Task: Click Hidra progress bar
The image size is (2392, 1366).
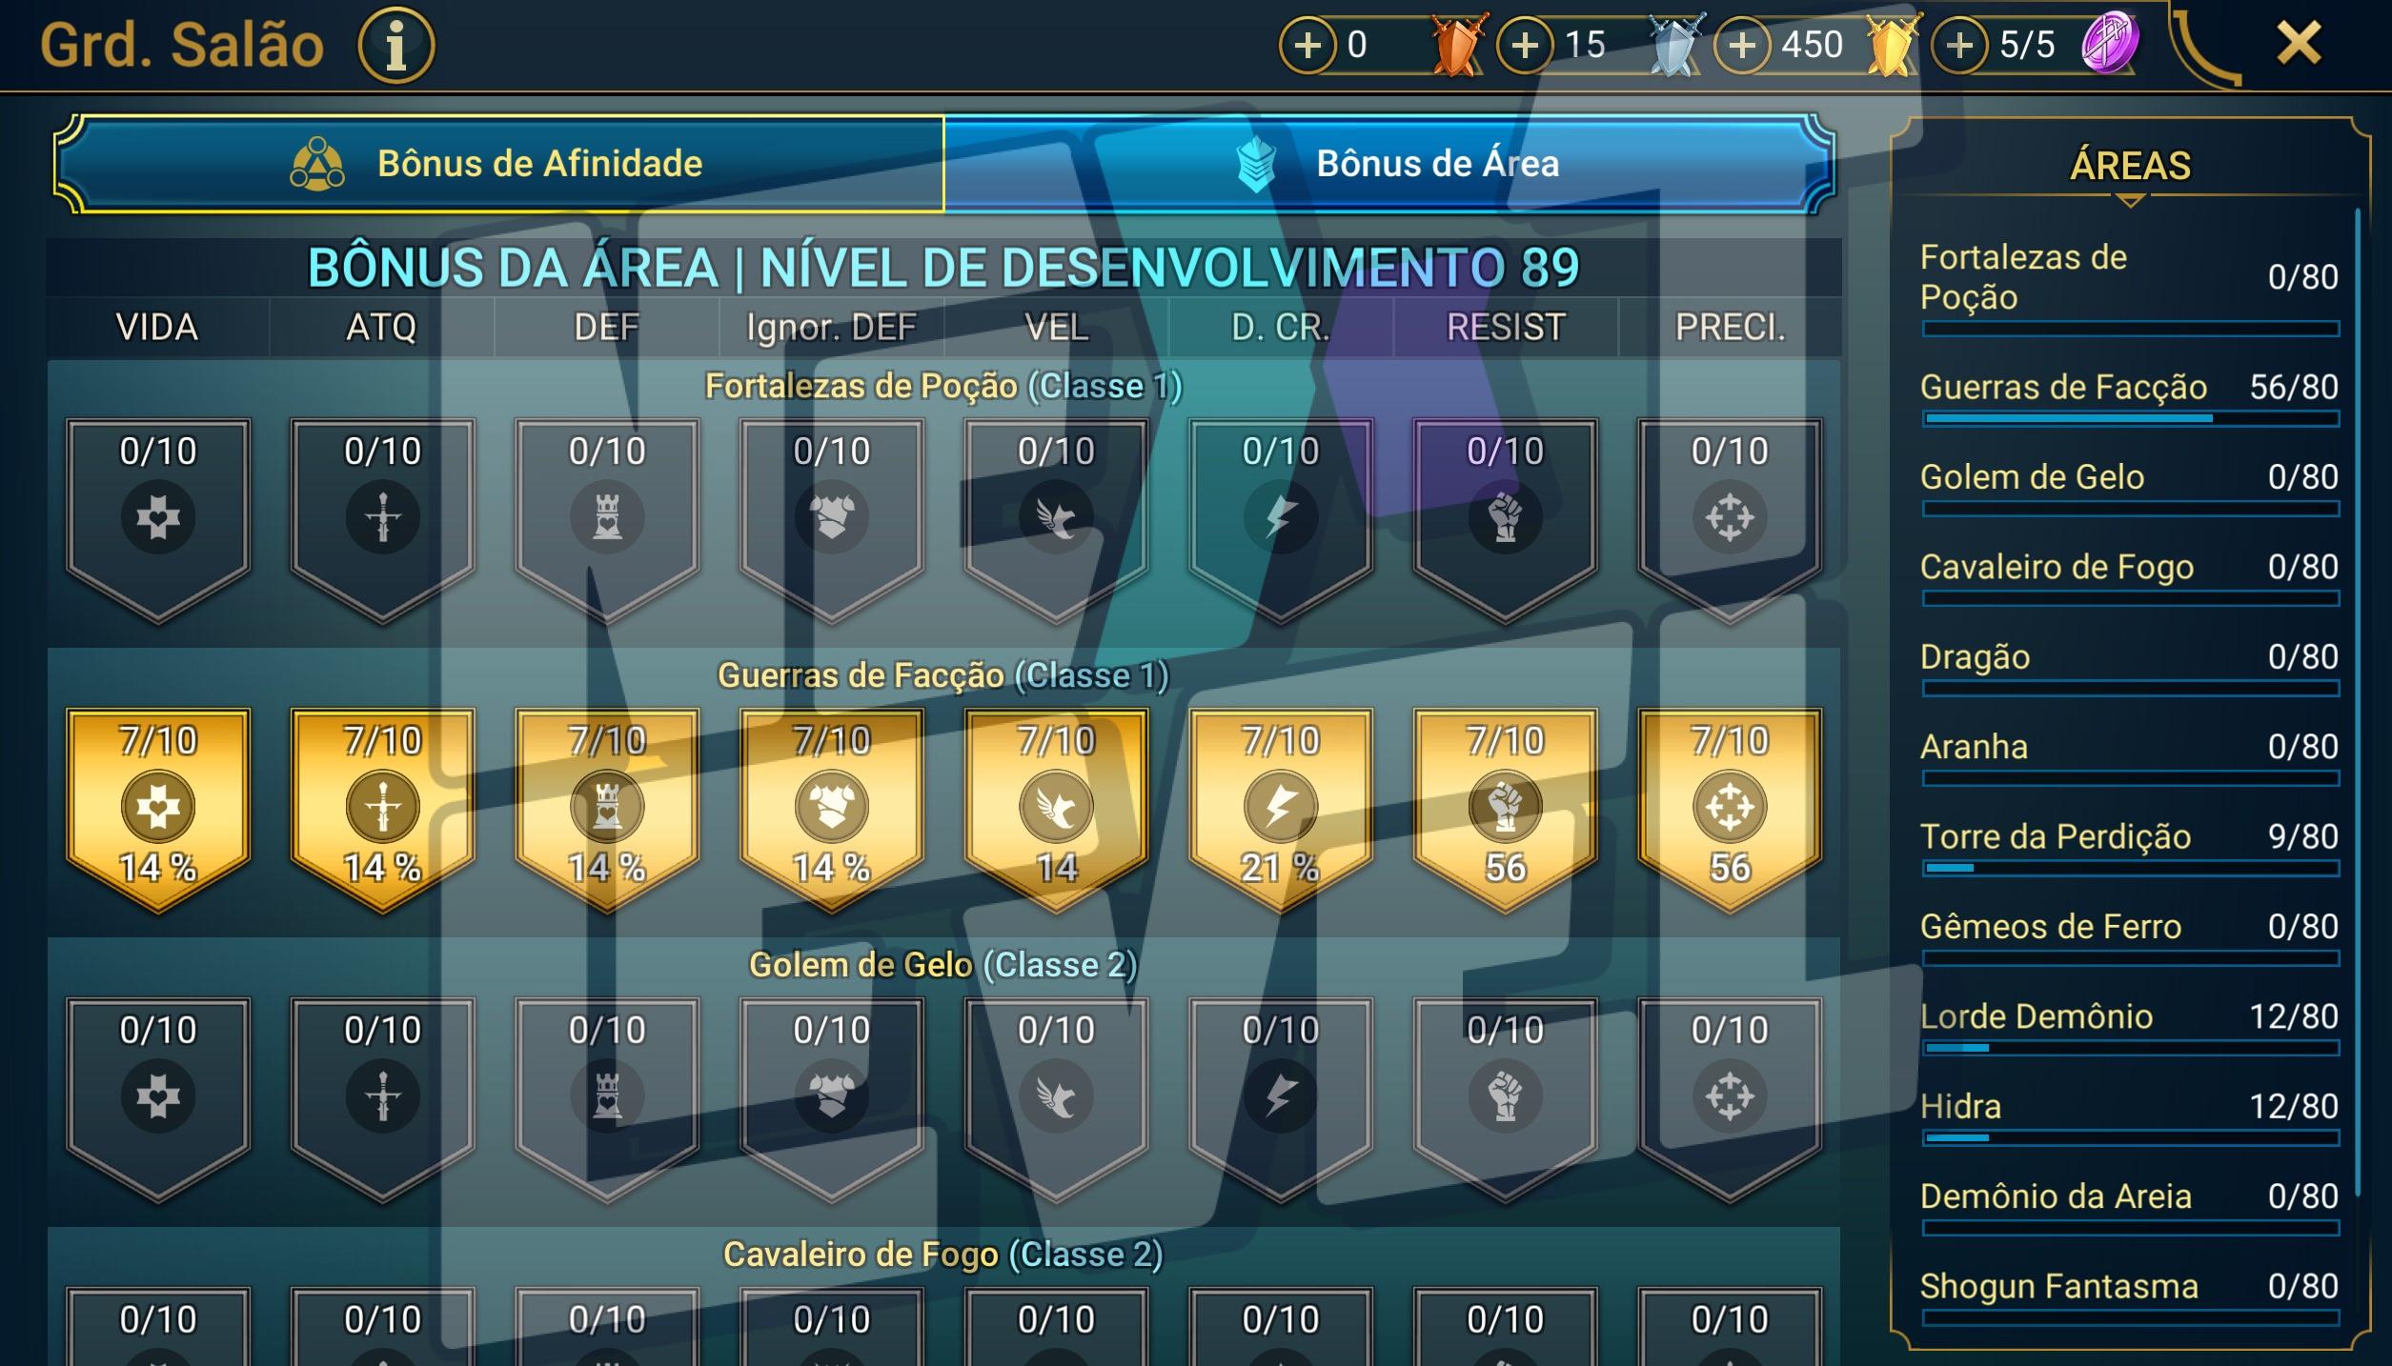Action: pyautogui.click(x=2131, y=1137)
